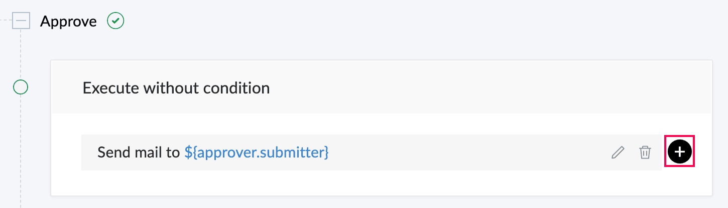Click the word condition in the block header
Screen dimensions: 728x208
(236, 88)
